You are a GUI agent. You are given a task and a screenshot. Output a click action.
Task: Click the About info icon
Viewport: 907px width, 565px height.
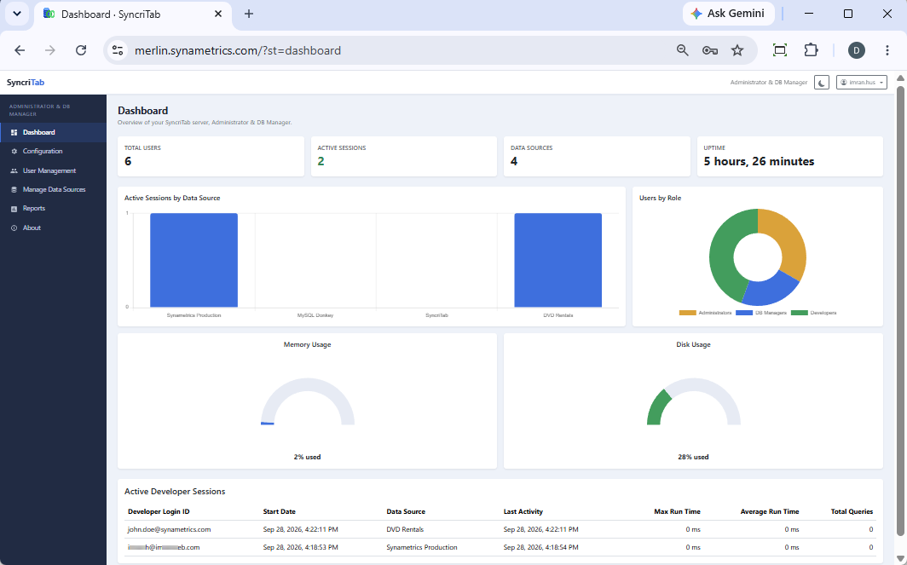pos(14,228)
